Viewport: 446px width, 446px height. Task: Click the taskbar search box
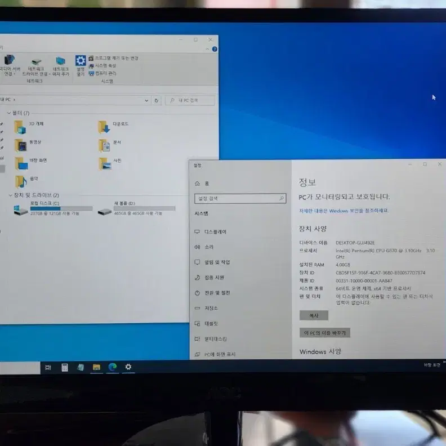pos(20,368)
